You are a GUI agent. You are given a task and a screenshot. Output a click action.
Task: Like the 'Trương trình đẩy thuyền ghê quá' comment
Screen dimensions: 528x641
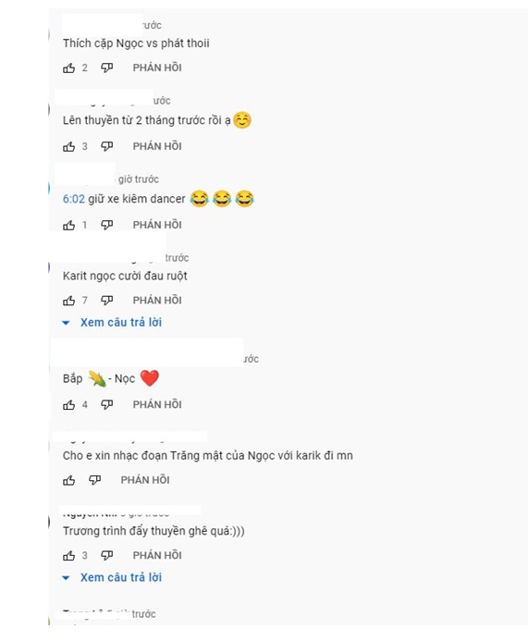click(x=68, y=556)
